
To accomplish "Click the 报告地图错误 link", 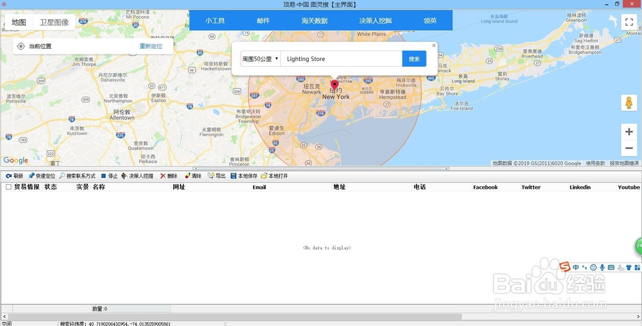I will pyautogui.click(x=625, y=163).
